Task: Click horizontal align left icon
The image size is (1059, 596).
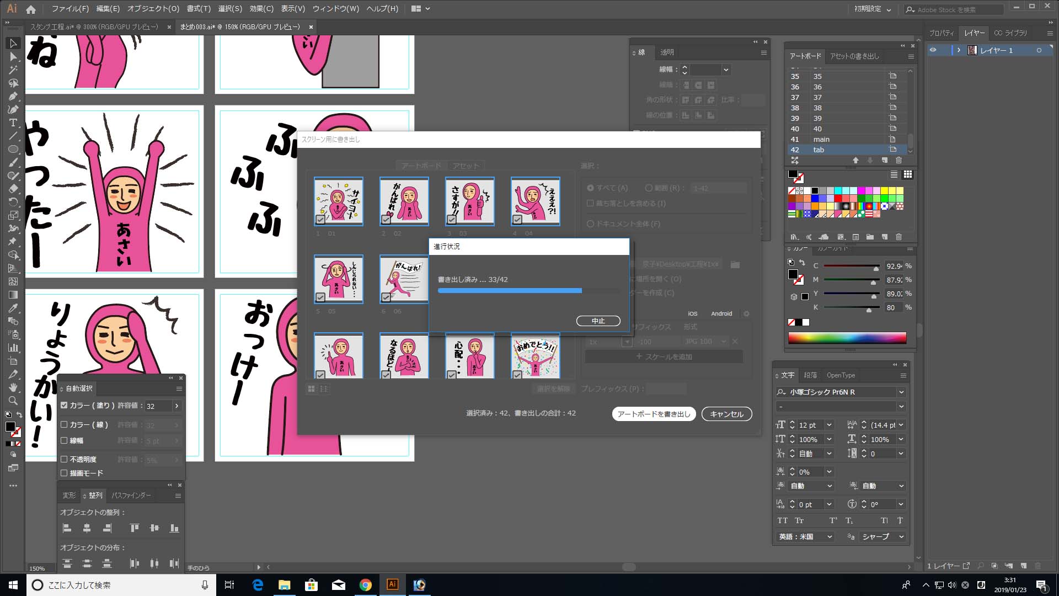Action: pyautogui.click(x=67, y=528)
